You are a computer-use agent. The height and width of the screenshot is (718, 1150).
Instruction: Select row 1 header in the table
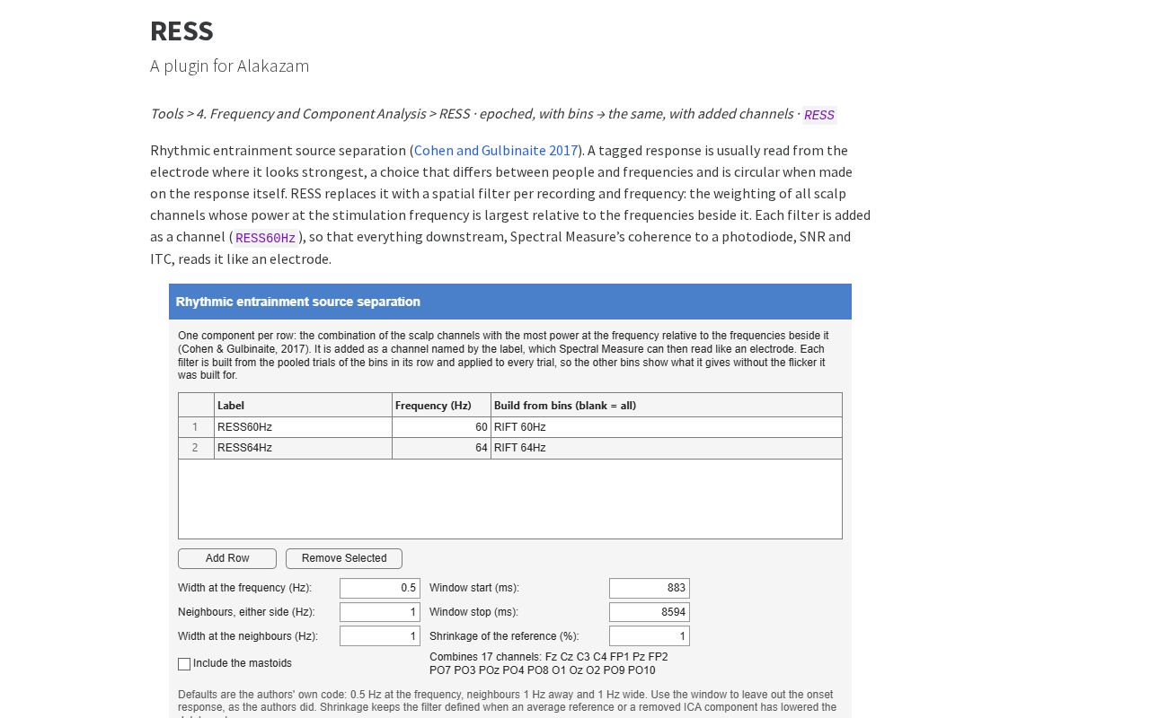click(x=196, y=427)
